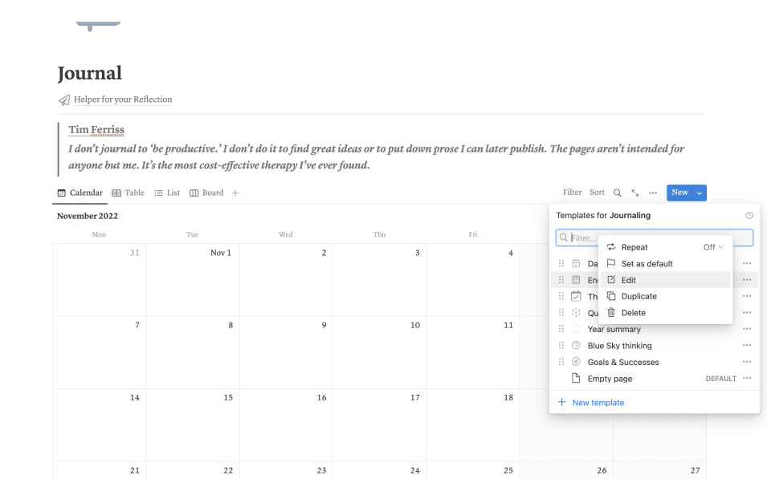Screen dimensions: 767x479
Task: Switch to the Calendar view tab
Action: coord(80,193)
